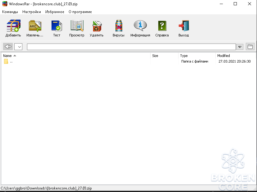Minimize the WindowsRar window
The height and width of the screenshot is (192, 257).
221,4
